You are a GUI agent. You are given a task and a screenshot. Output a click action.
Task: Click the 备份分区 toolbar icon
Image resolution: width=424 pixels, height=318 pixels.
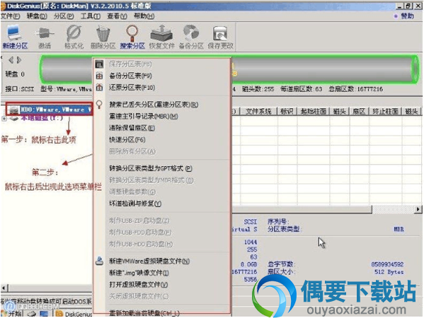click(x=191, y=37)
